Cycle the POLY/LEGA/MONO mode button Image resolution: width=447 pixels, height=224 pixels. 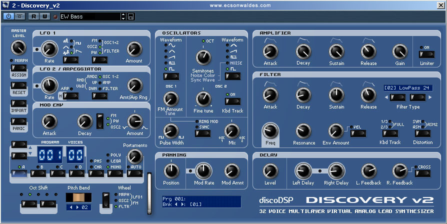tap(115, 173)
